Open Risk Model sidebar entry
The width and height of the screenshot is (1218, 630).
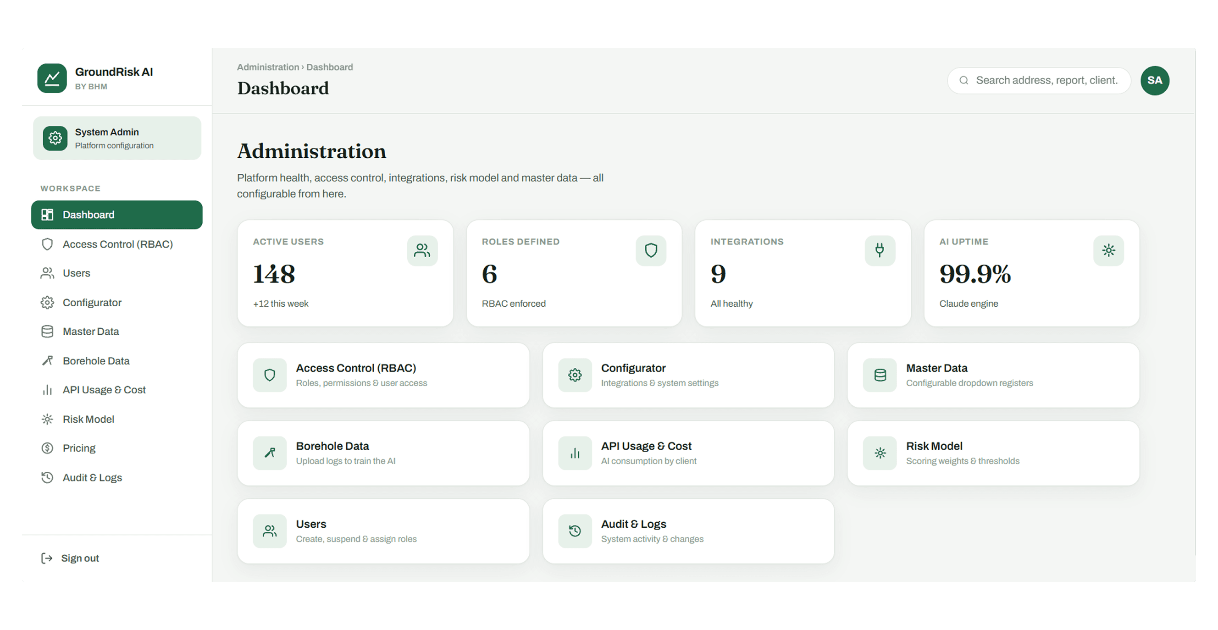(117, 419)
